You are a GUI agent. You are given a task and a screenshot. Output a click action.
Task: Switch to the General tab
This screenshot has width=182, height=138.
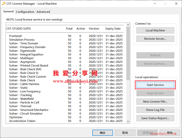[x=9, y=12]
